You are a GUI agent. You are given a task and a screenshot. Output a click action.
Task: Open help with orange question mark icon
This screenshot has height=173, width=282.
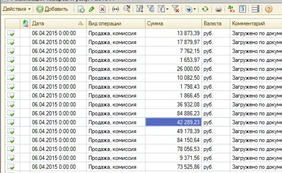coord(269,9)
